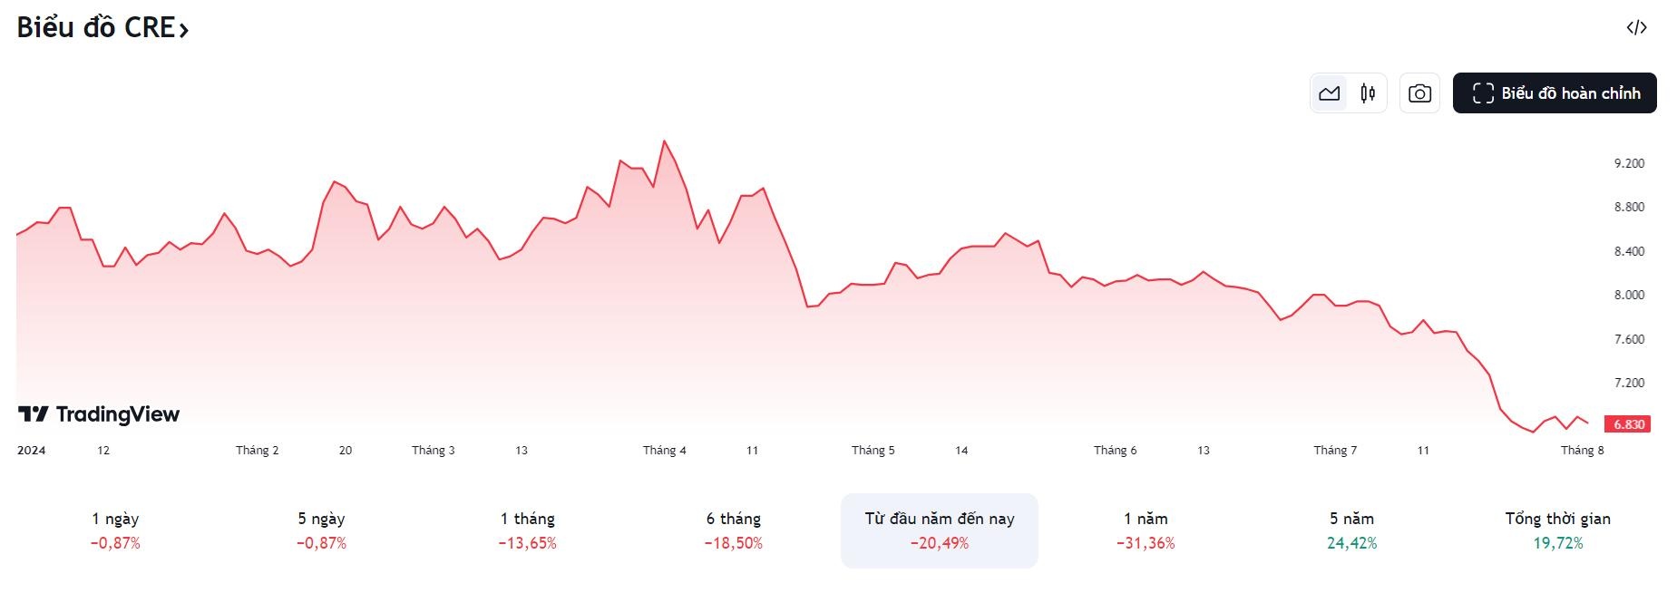Select the 5 năm time range
The image size is (1677, 603).
1351,530
